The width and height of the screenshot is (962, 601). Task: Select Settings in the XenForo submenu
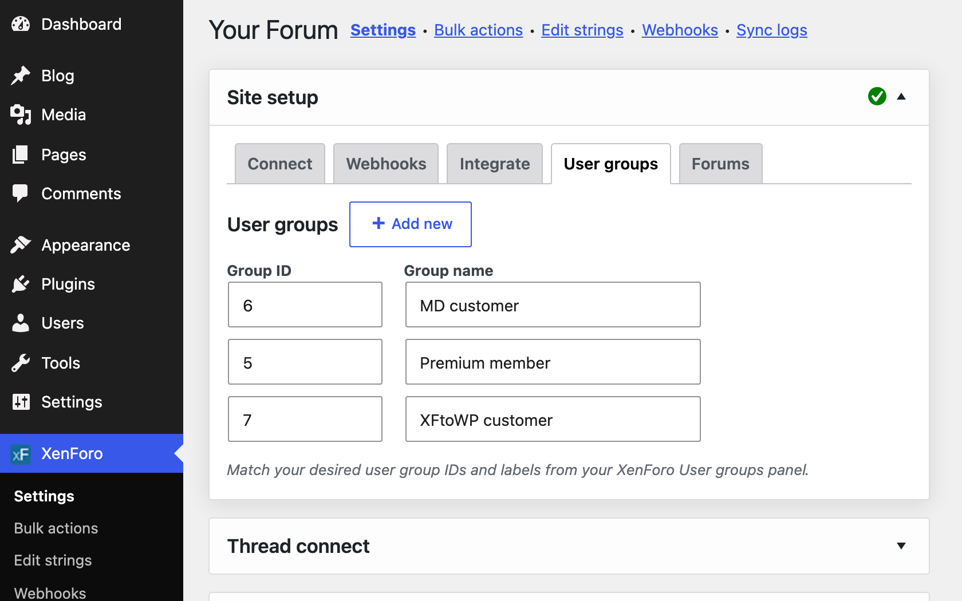(44, 496)
